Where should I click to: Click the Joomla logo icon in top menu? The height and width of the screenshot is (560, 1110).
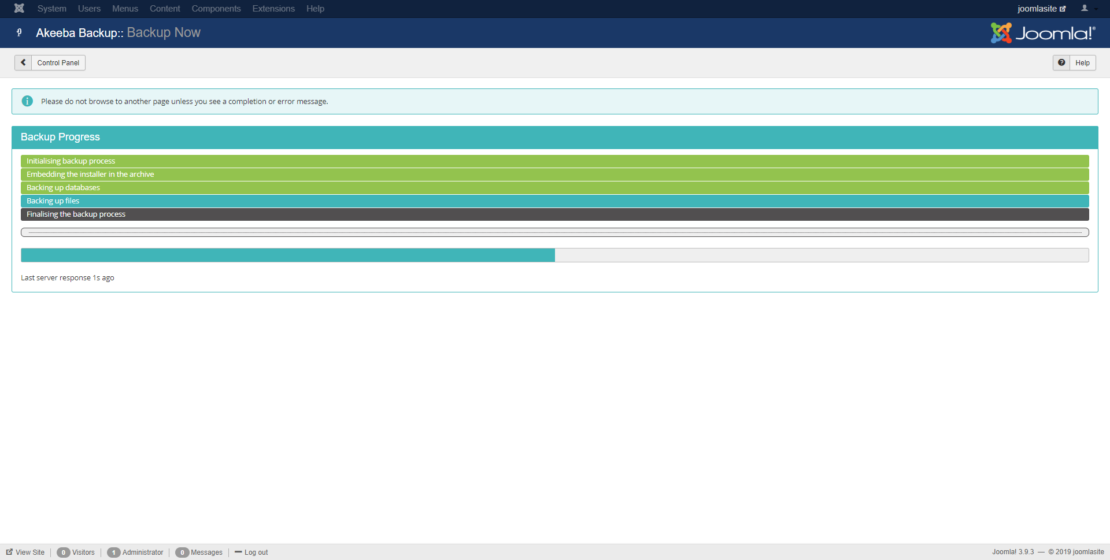click(19, 8)
